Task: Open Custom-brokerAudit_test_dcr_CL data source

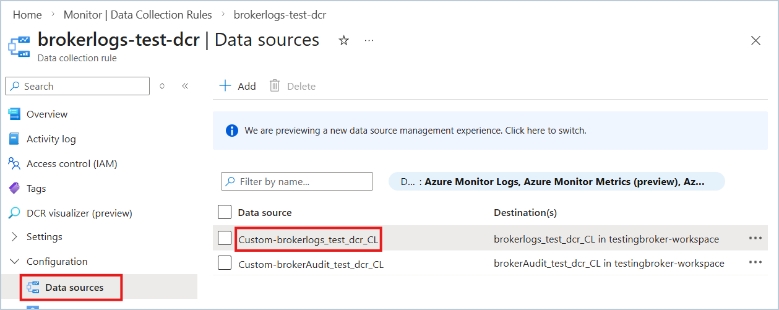Action: pos(311,264)
